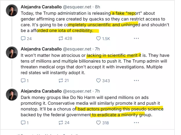The height and width of the screenshot is (135, 181).
Task: Reply to the second post about scientific merit
Action: click(23, 81)
